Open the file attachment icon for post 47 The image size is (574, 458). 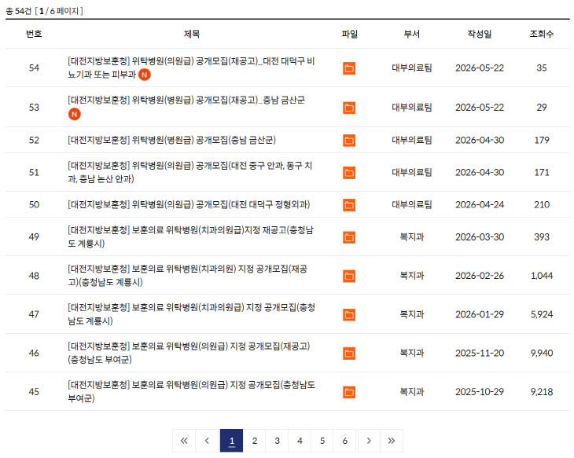point(349,314)
